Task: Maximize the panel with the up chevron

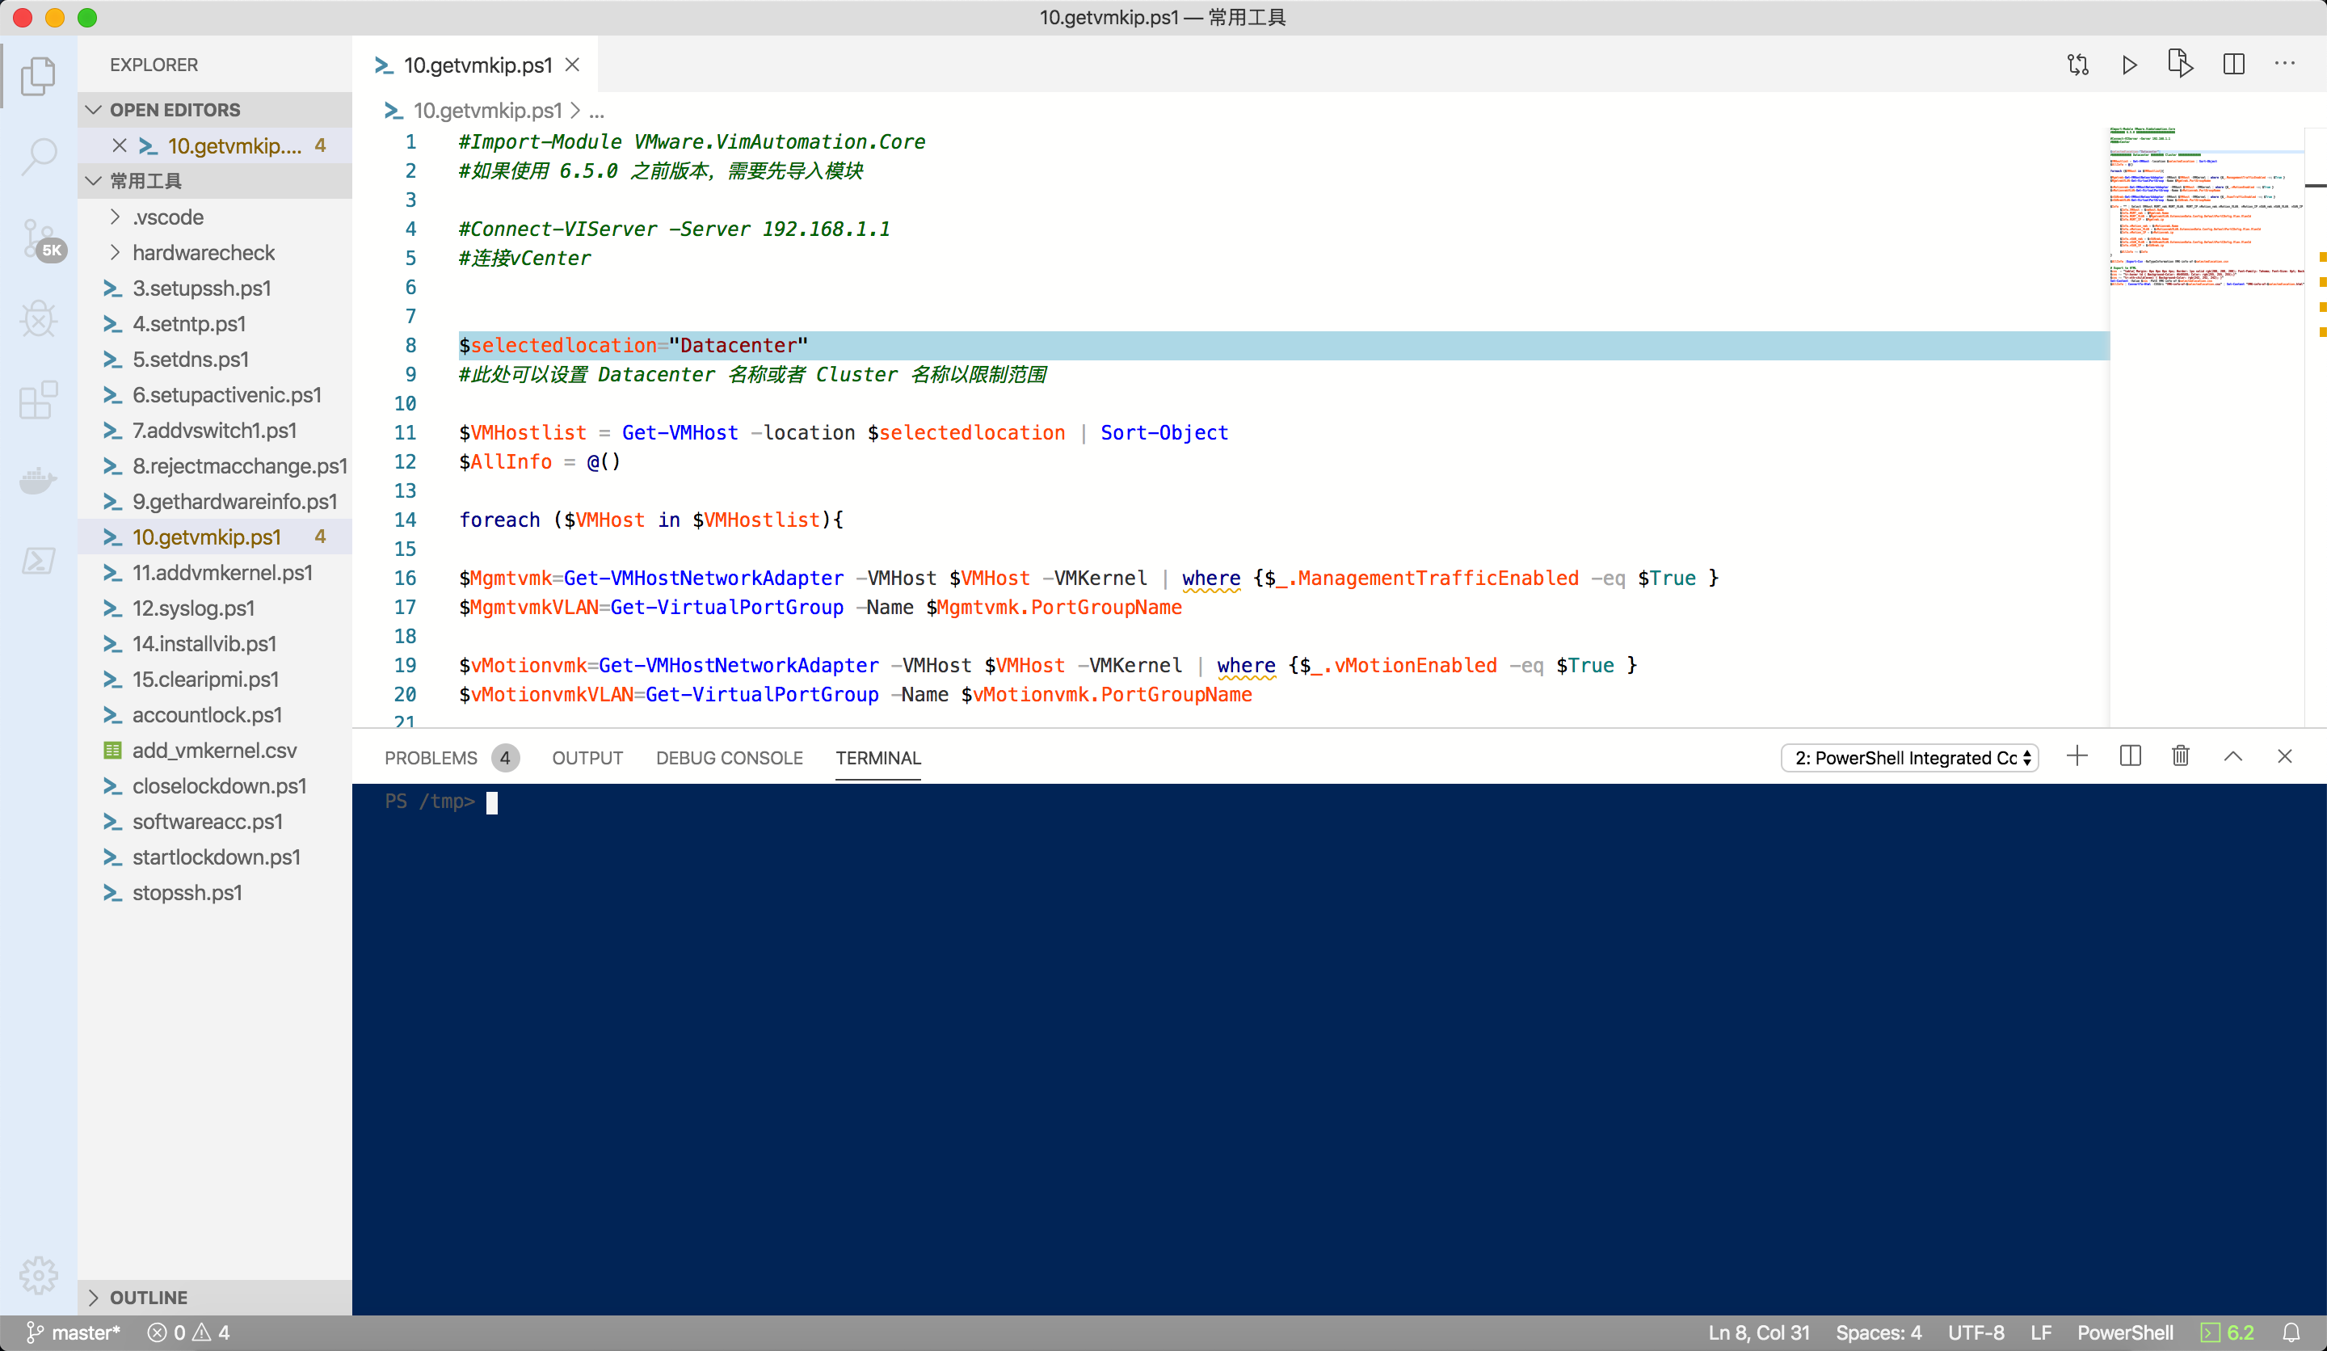Action: [2232, 756]
